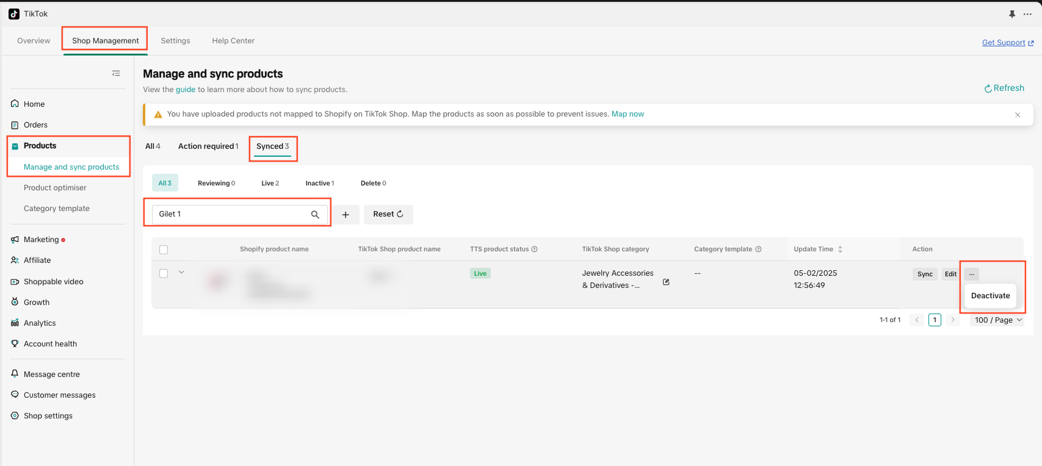This screenshot has width=1042, height=466.
Task: Click the Shop settings gear icon
Action: pos(15,415)
